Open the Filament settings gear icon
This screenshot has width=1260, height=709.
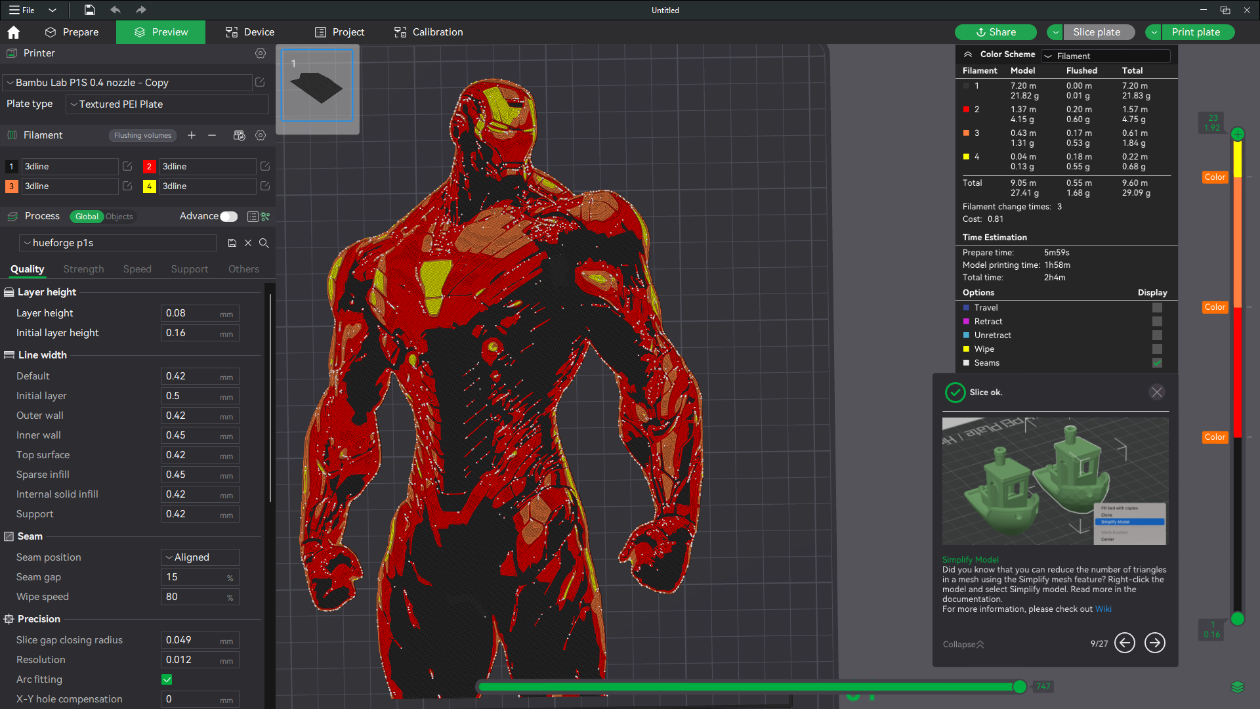coord(261,135)
